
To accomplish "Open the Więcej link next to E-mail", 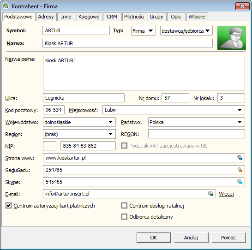I will pyautogui.click(x=226, y=194).
